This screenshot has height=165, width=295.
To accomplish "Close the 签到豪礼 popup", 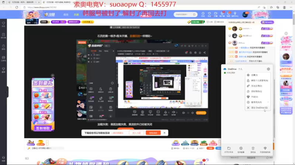I will (x=53, y=76).
